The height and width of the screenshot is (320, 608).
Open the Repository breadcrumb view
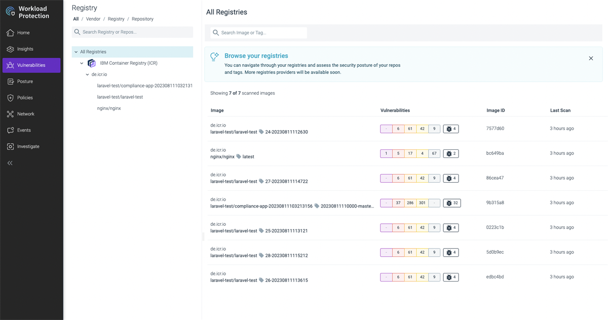tap(142, 19)
